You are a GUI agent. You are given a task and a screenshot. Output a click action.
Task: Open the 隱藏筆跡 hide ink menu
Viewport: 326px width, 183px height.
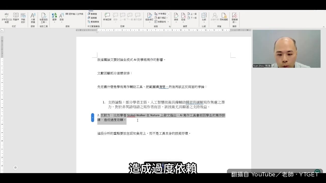235,18
